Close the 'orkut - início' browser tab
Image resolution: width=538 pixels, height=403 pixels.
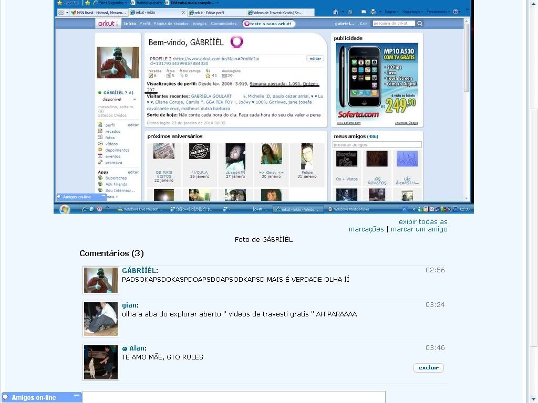tap(183, 13)
